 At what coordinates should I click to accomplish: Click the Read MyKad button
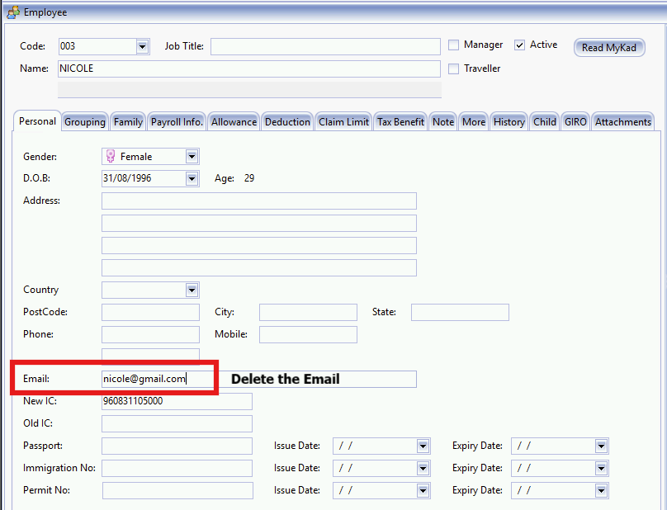tap(609, 47)
